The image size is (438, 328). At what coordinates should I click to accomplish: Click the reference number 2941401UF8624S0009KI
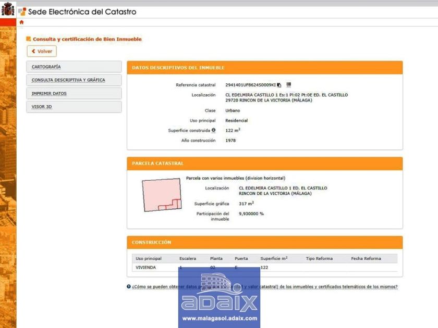tap(250, 85)
